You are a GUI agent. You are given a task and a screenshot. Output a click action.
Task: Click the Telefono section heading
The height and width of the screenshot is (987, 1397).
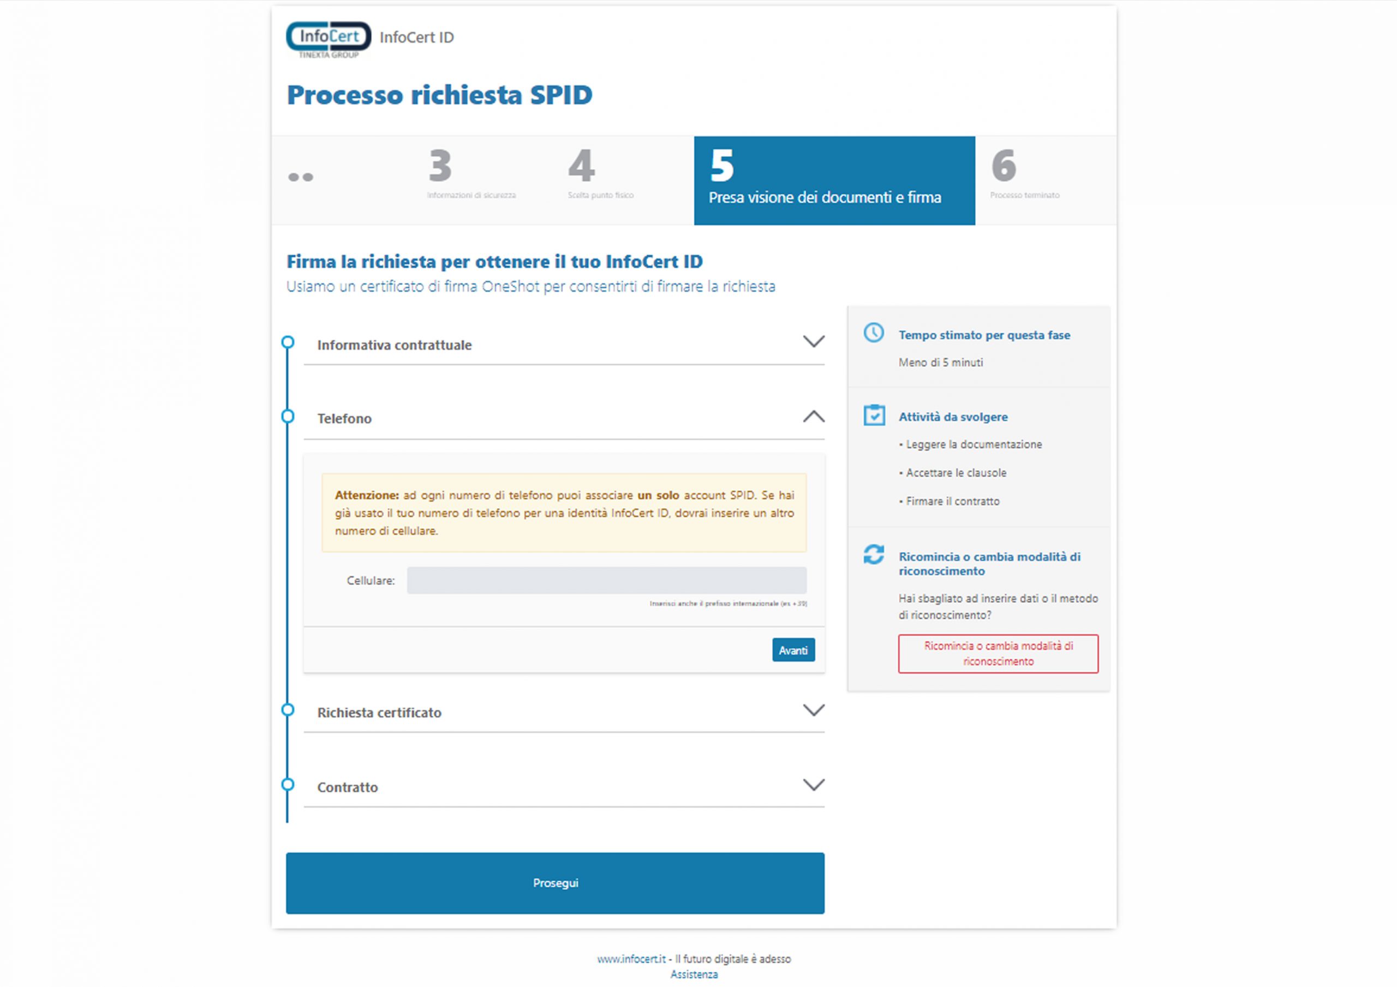coord(344,418)
